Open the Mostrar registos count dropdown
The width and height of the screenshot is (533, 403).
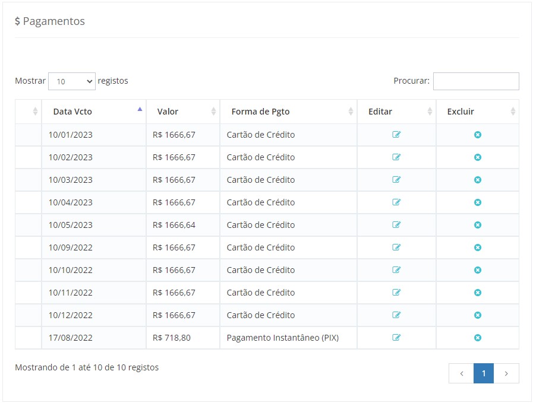coord(71,81)
